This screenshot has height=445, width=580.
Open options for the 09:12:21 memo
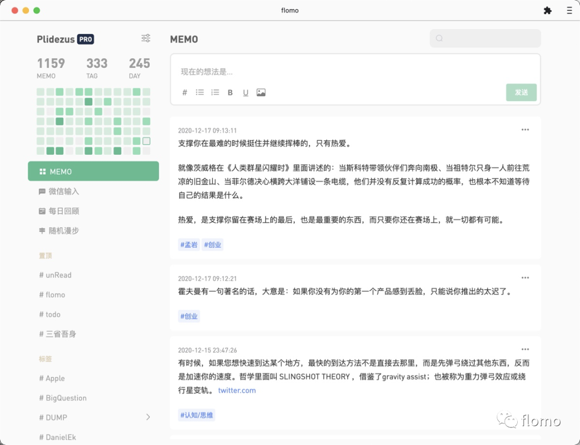click(525, 278)
